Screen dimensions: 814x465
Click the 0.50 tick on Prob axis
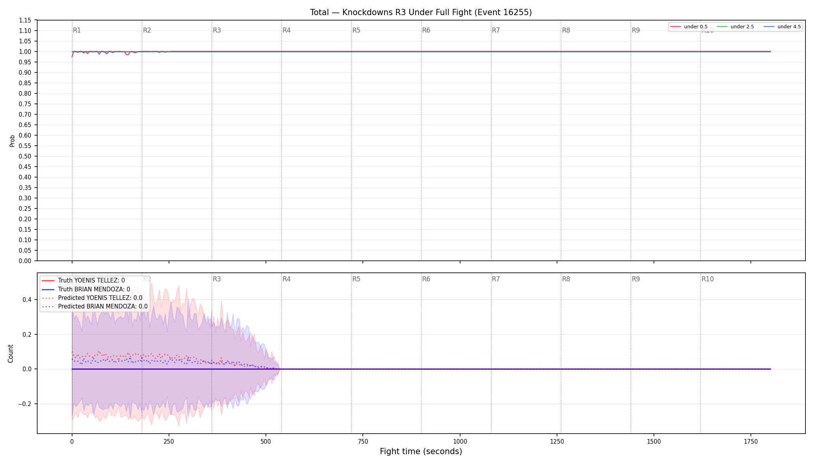(x=25, y=157)
